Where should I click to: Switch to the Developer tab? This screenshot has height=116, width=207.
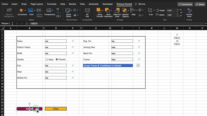click(x=108, y=4)
